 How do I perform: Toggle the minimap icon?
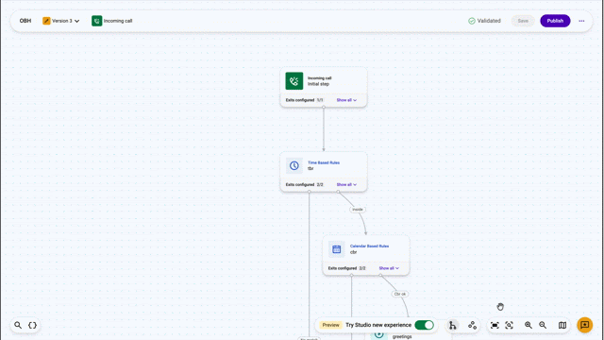(x=562, y=325)
